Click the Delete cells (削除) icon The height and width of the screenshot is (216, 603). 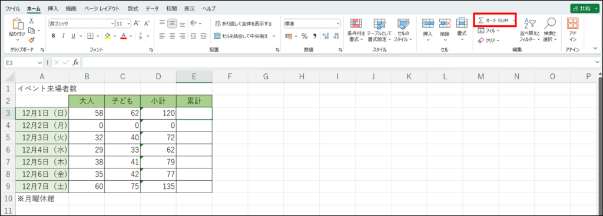(445, 23)
